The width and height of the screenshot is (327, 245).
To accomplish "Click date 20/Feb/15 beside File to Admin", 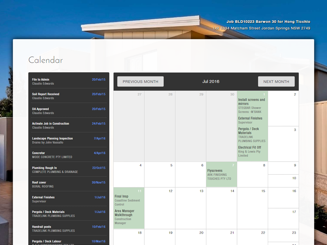I will (x=99, y=80).
